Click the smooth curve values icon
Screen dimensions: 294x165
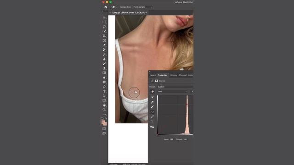152,121
